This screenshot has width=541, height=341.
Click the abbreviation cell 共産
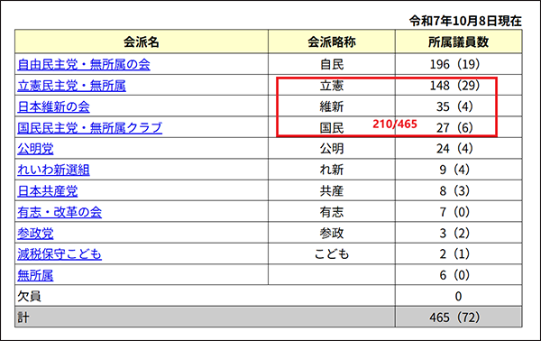coord(332,191)
